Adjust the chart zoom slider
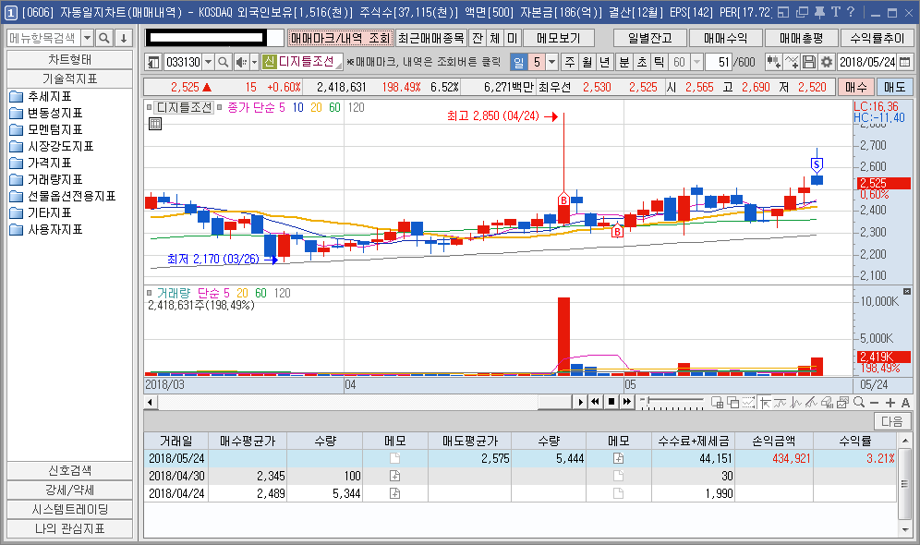The width and height of the screenshot is (920, 545). click(x=672, y=403)
